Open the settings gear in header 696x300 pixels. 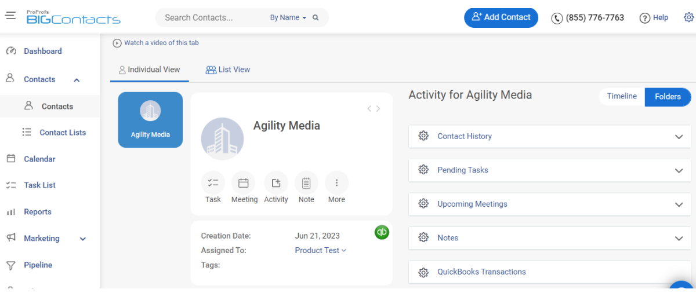click(688, 17)
